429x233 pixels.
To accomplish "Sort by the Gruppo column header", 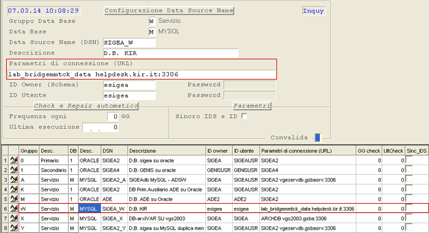I will (x=29, y=151).
